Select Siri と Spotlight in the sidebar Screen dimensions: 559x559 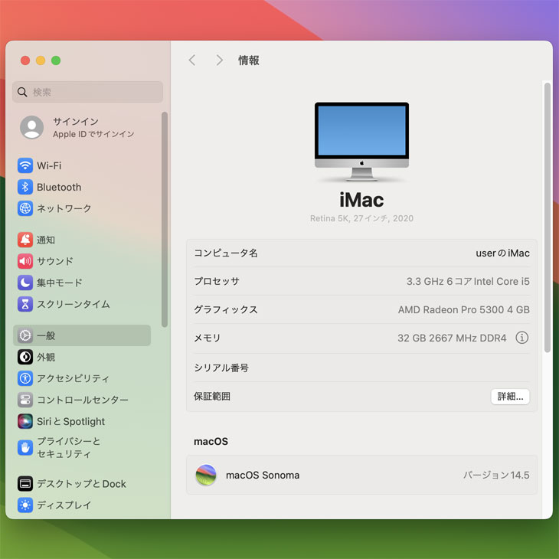coord(82,421)
